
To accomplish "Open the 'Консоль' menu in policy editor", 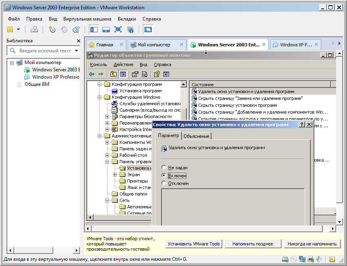I will tap(98, 64).
